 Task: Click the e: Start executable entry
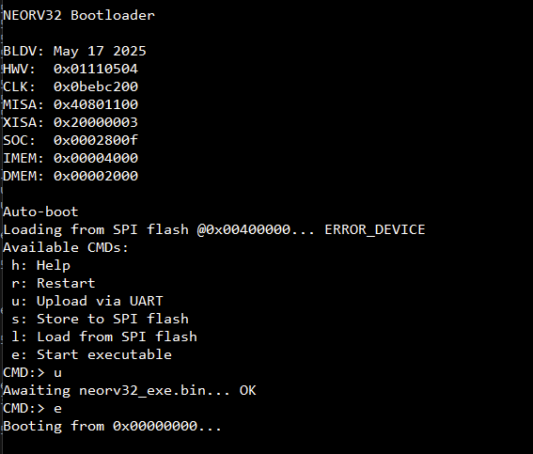click(x=92, y=354)
